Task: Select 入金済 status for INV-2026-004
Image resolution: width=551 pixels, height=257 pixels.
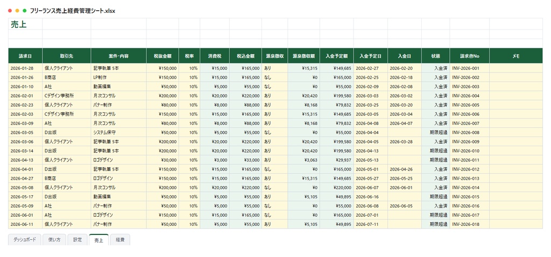Action: pyautogui.click(x=435, y=96)
